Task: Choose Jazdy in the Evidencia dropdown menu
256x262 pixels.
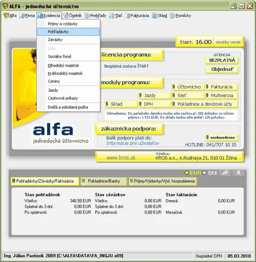Action: click(68, 90)
